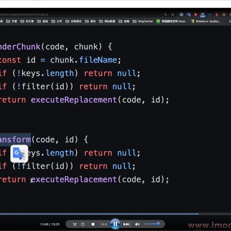
Task: Pause the video playback
Action: click(115, 224)
